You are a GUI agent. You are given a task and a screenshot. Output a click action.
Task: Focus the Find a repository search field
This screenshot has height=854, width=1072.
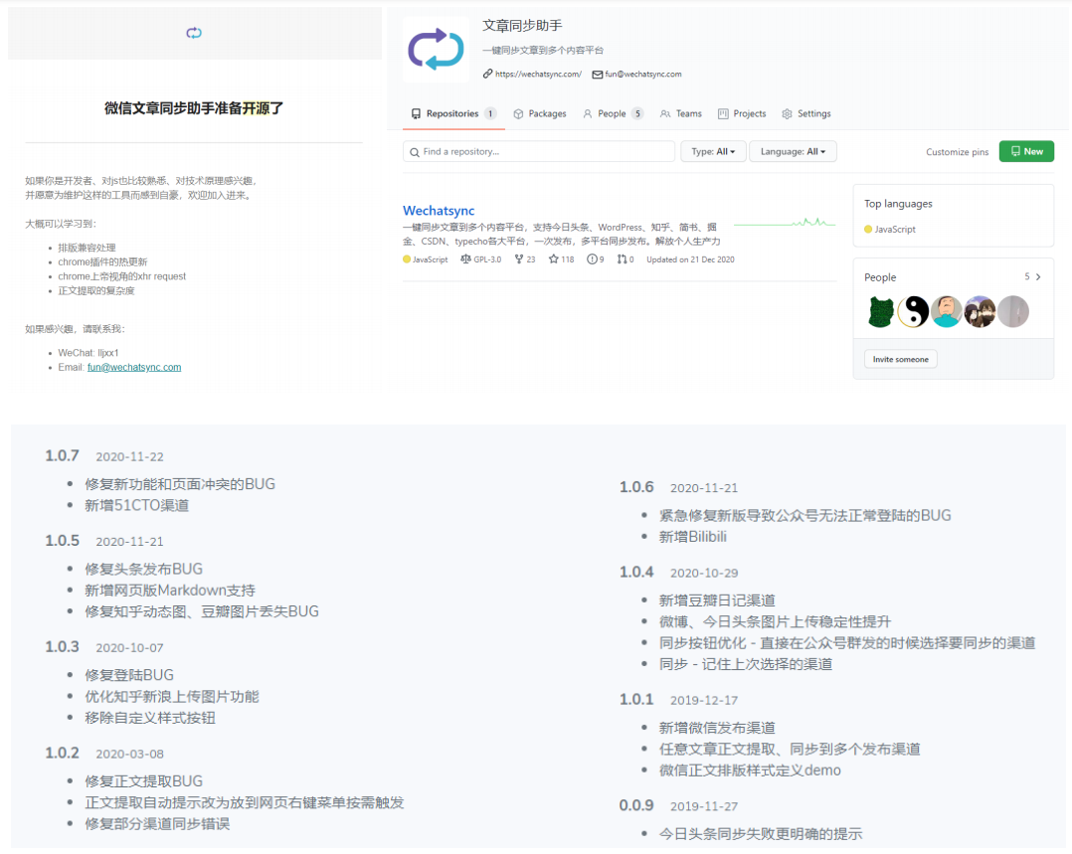(x=539, y=151)
